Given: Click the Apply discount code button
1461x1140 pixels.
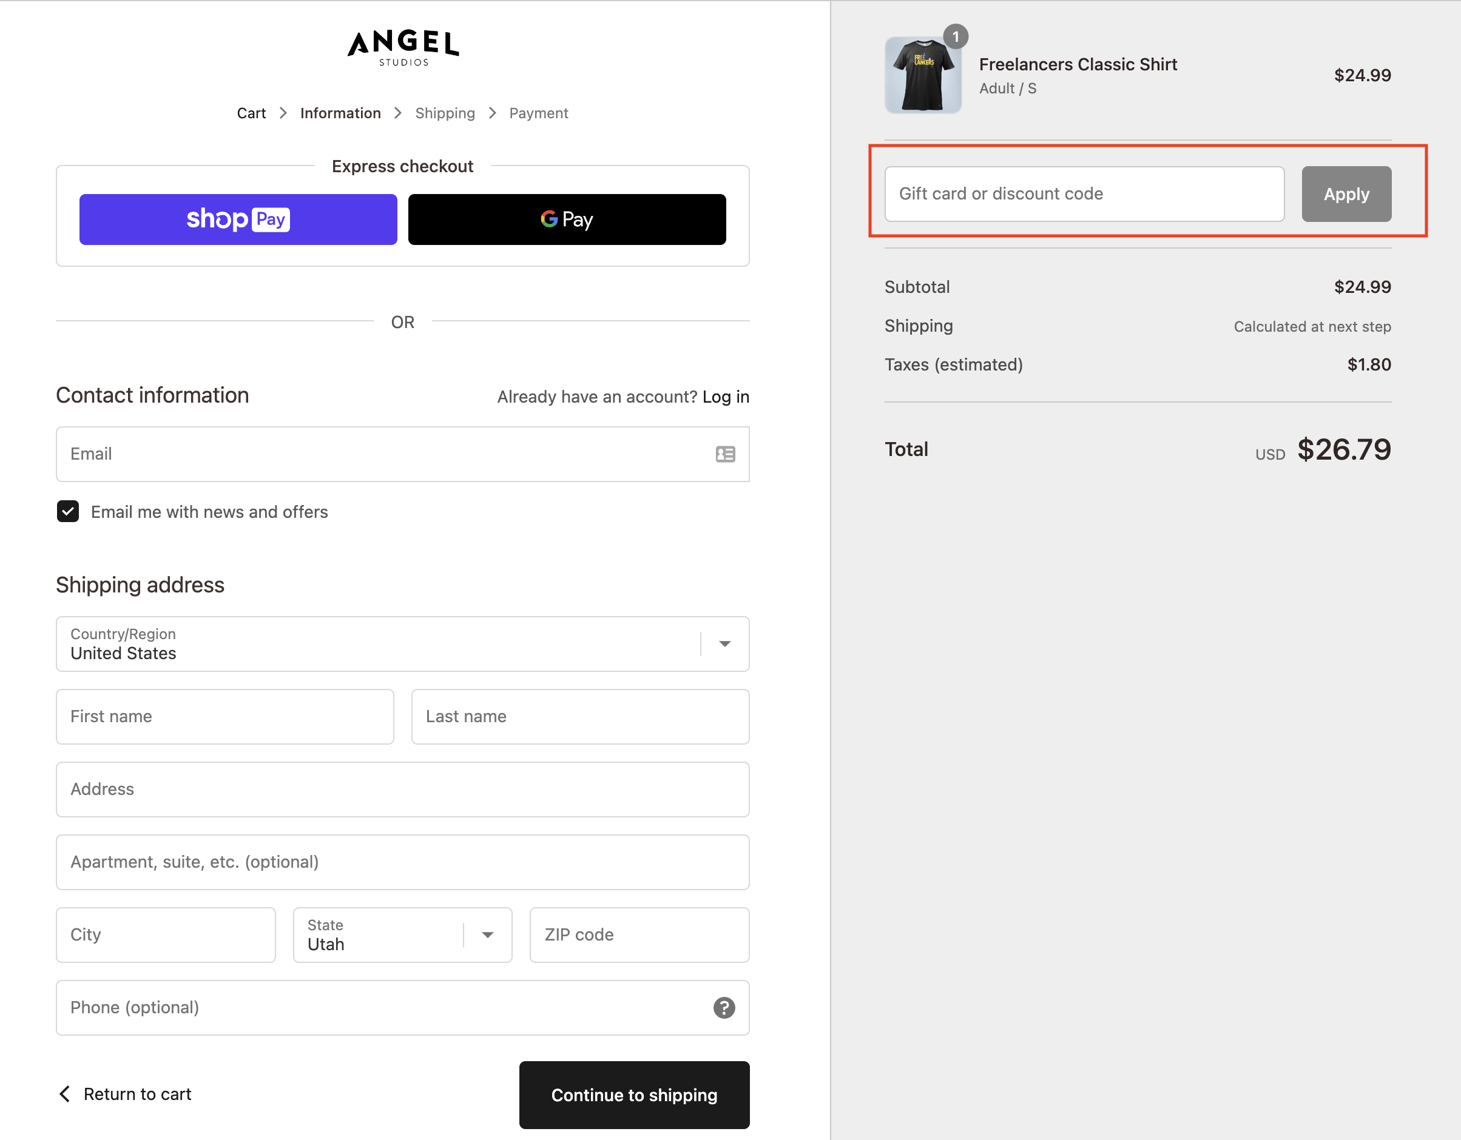Looking at the screenshot, I should tap(1346, 194).
